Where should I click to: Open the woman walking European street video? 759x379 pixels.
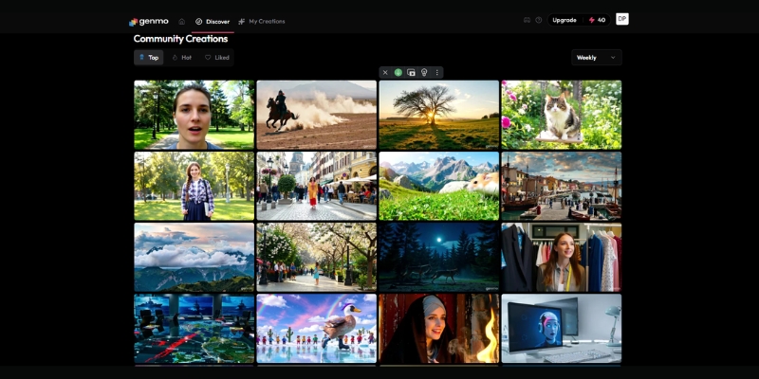(x=317, y=186)
